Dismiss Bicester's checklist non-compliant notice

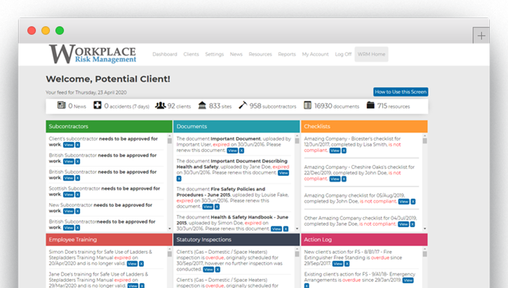tap(344, 151)
